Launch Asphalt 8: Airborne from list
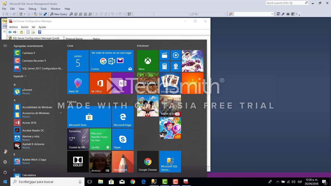 (x=38, y=146)
